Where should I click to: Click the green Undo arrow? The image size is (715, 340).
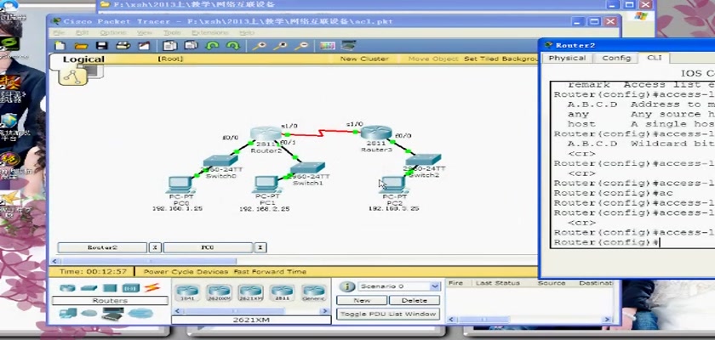point(213,46)
